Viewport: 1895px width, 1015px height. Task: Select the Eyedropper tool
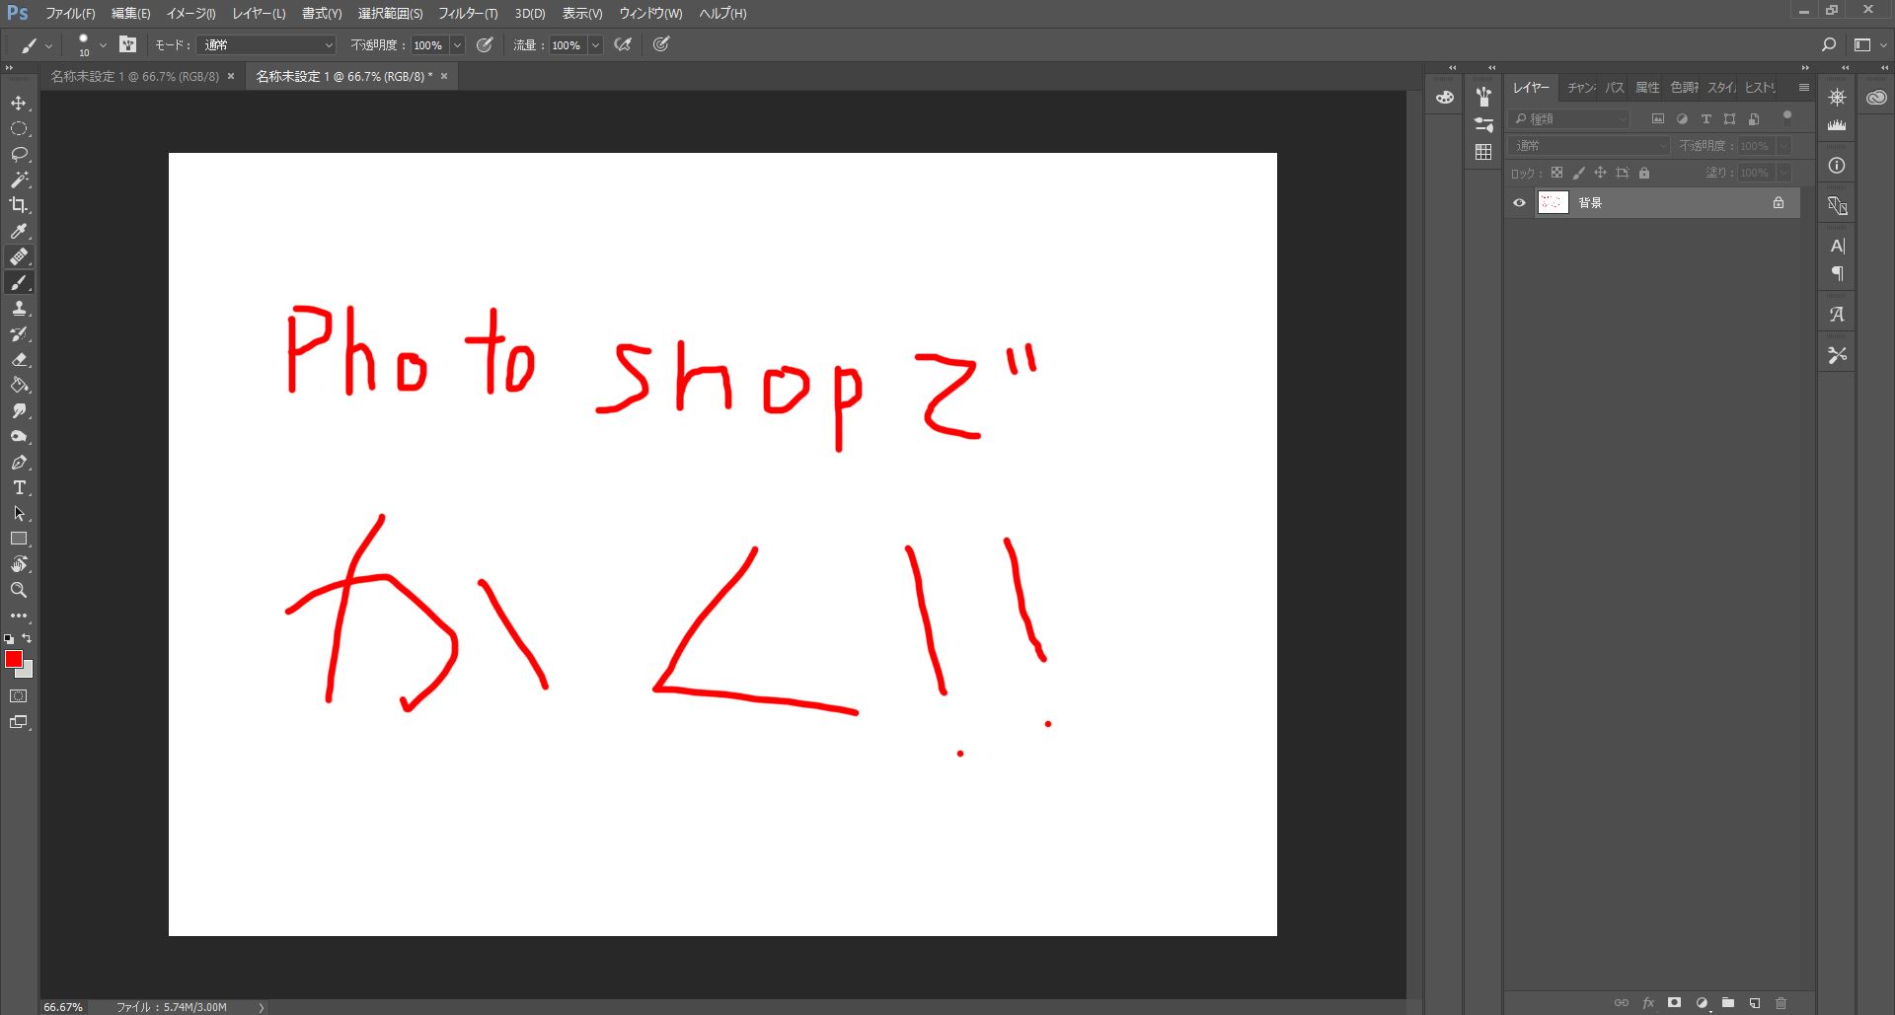(x=19, y=231)
